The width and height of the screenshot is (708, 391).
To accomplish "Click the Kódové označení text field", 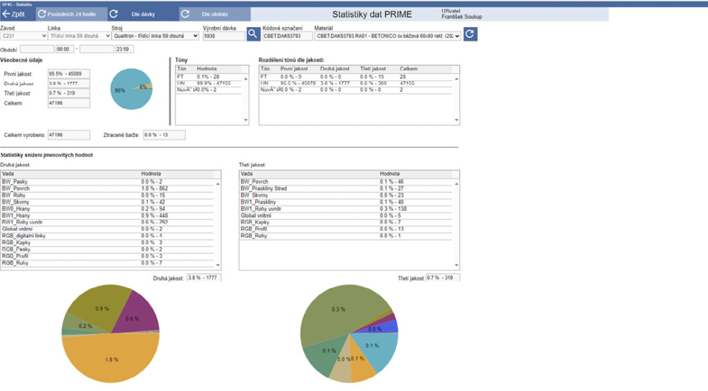I will (287, 35).
